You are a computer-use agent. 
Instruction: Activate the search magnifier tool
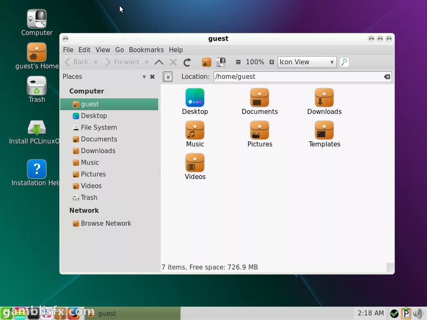coord(344,62)
